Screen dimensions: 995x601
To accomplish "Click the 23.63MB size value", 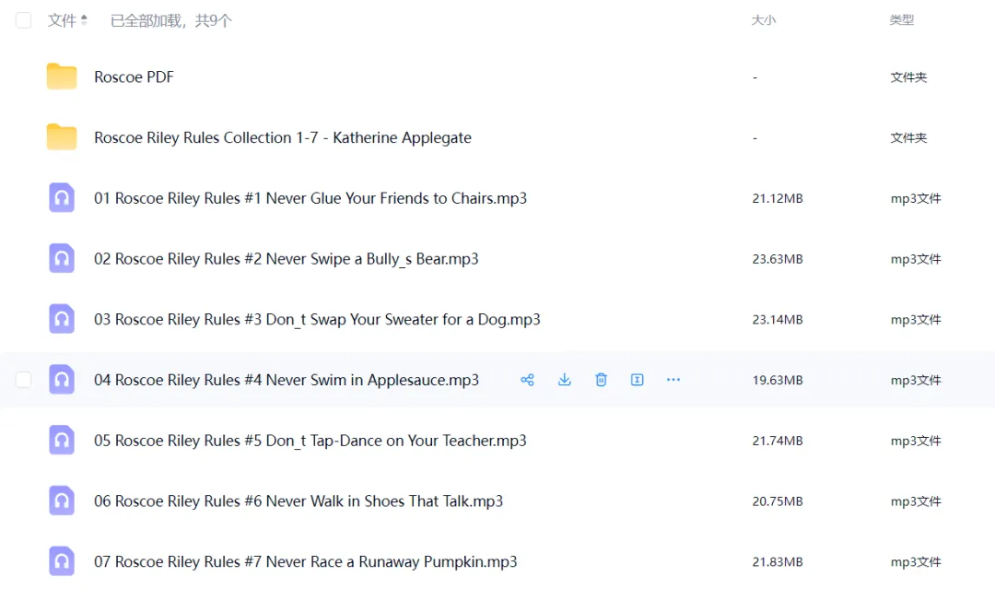I will pyautogui.click(x=778, y=259).
